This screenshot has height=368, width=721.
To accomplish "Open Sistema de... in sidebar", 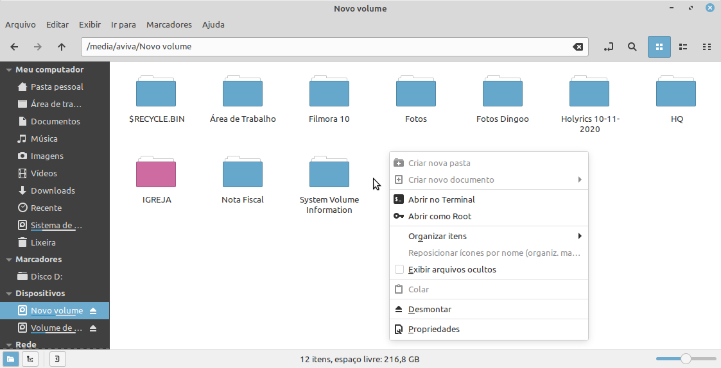I will click(55, 225).
